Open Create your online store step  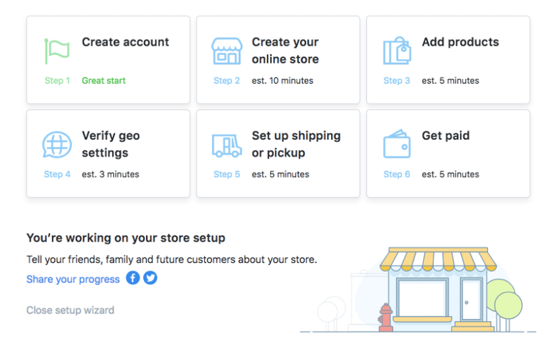click(285, 50)
